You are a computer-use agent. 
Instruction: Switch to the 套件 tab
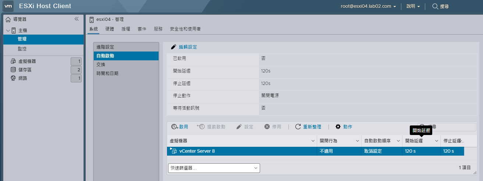pyautogui.click(x=142, y=29)
